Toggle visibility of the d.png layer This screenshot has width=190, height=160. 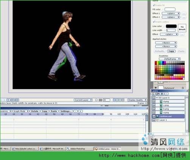[x=154, y=102]
